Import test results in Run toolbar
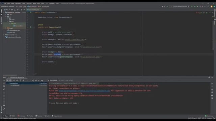 (36, 81)
